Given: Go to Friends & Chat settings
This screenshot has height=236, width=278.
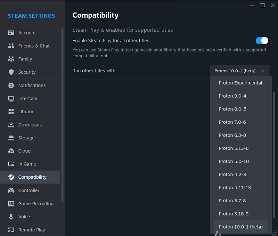Looking at the screenshot, I should (30, 46).
